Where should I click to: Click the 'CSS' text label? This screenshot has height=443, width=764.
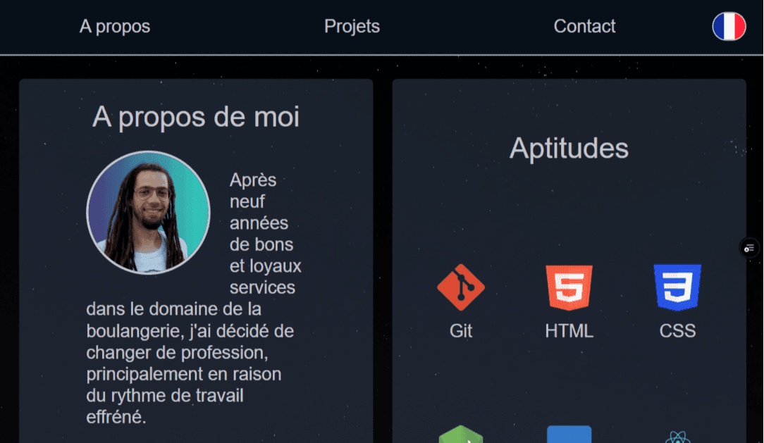coord(677,331)
